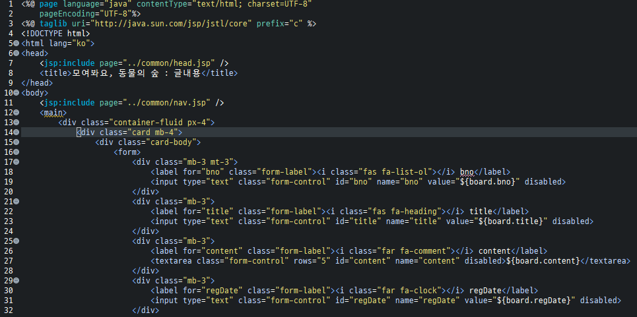Click the "card mb-4" class value
Screen dimensions: 637x317
(152, 132)
